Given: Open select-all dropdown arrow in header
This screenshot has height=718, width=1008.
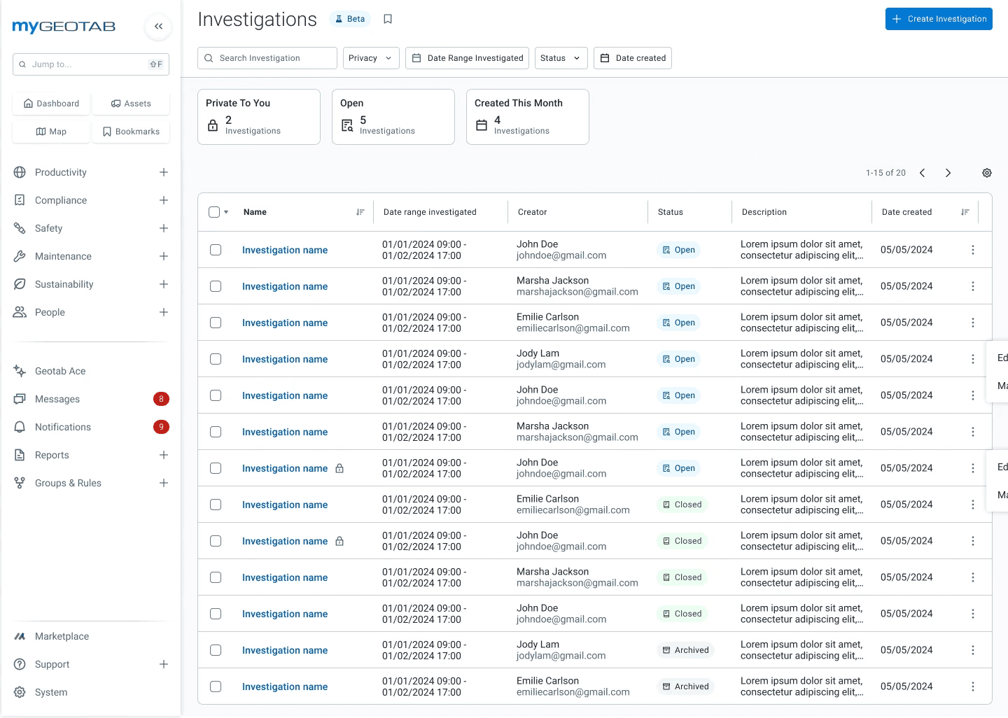Looking at the screenshot, I should tap(226, 212).
